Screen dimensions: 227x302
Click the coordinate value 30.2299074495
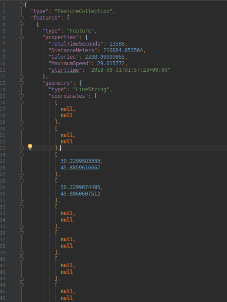click(80, 187)
